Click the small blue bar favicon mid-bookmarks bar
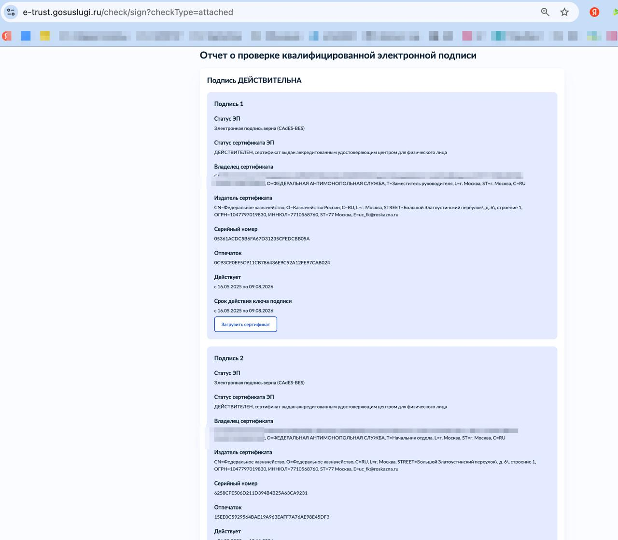 (x=315, y=35)
